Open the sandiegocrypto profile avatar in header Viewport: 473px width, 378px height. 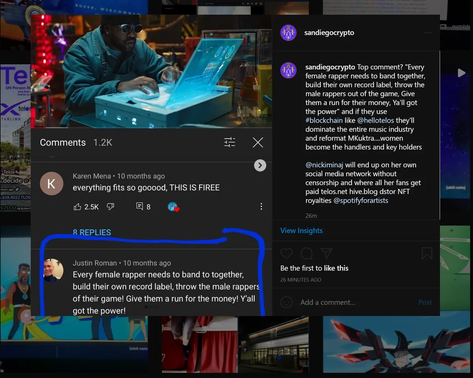(x=288, y=33)
